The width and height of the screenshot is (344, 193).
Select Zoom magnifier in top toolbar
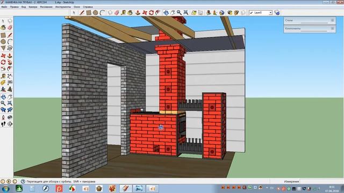[x=179, y=13]
